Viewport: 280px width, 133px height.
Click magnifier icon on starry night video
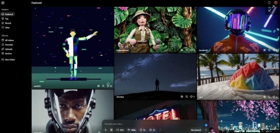click(x=187, y=97)
